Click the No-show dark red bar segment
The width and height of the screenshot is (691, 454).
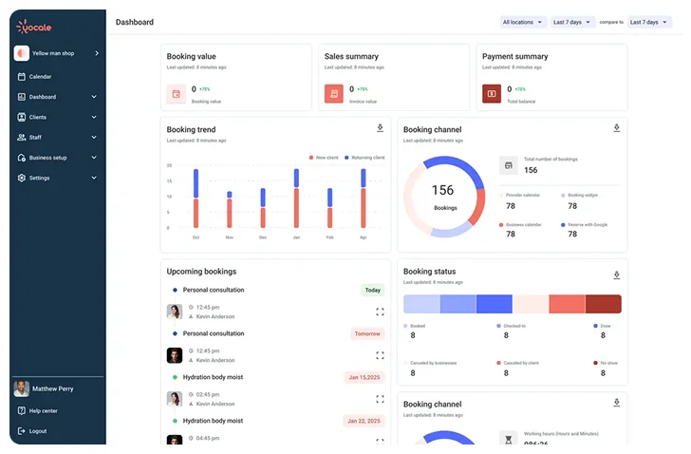point(604,305)
